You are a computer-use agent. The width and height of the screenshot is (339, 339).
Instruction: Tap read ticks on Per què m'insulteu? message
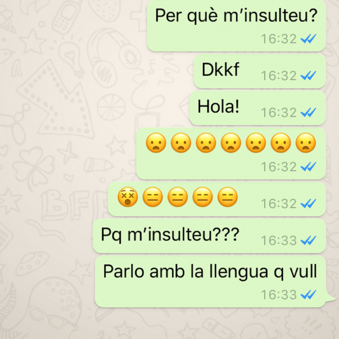point(308,39)
